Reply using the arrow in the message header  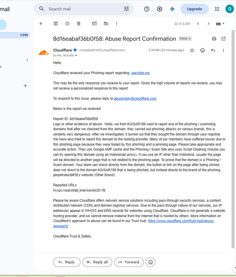(213, 50)
